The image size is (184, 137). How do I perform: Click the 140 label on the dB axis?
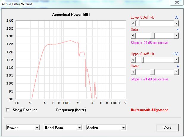click(10, 20)
